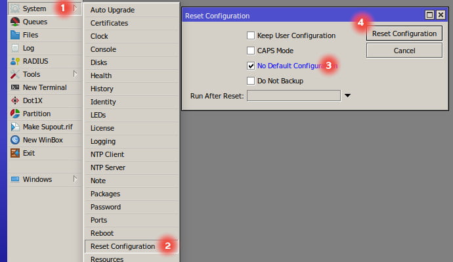Viewport: 453px width, 262px height.
Task: Click the Windows menu icon
Action: pos(15,179)
